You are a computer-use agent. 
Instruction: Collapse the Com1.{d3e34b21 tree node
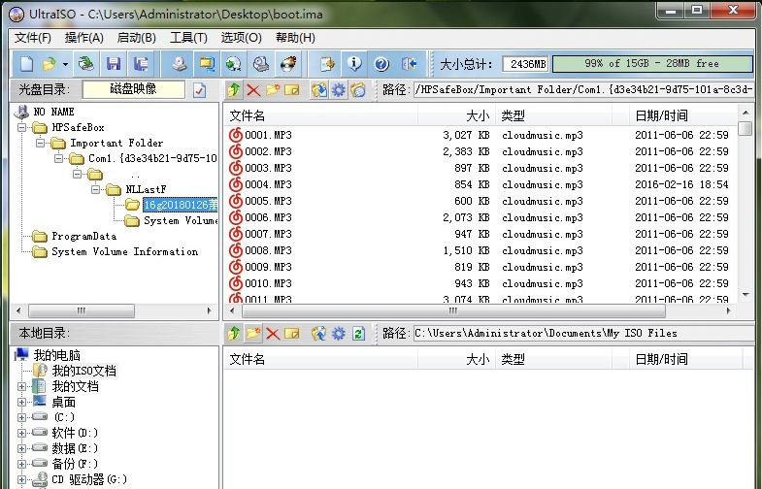tap(59, 159)
